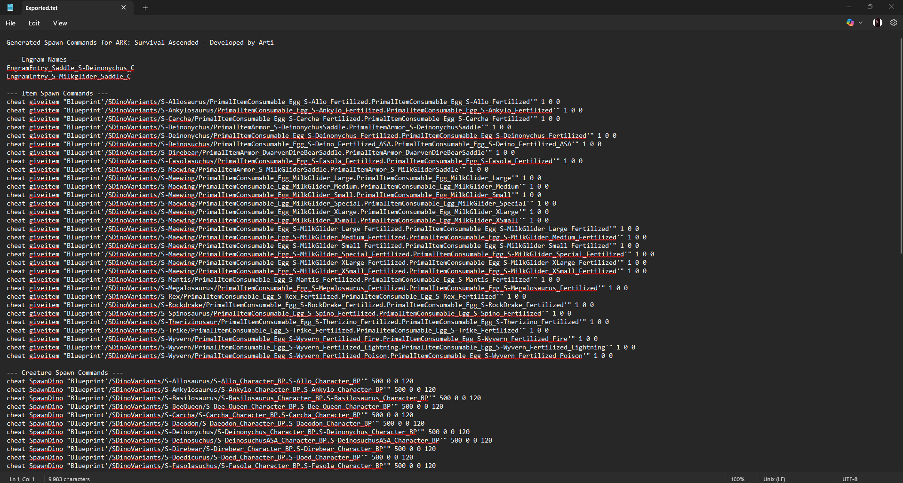
Task: Click the S-Wyvern_Fertilized_Fire giveitem line
Action: pyautogui.click(x=302, y=339)
